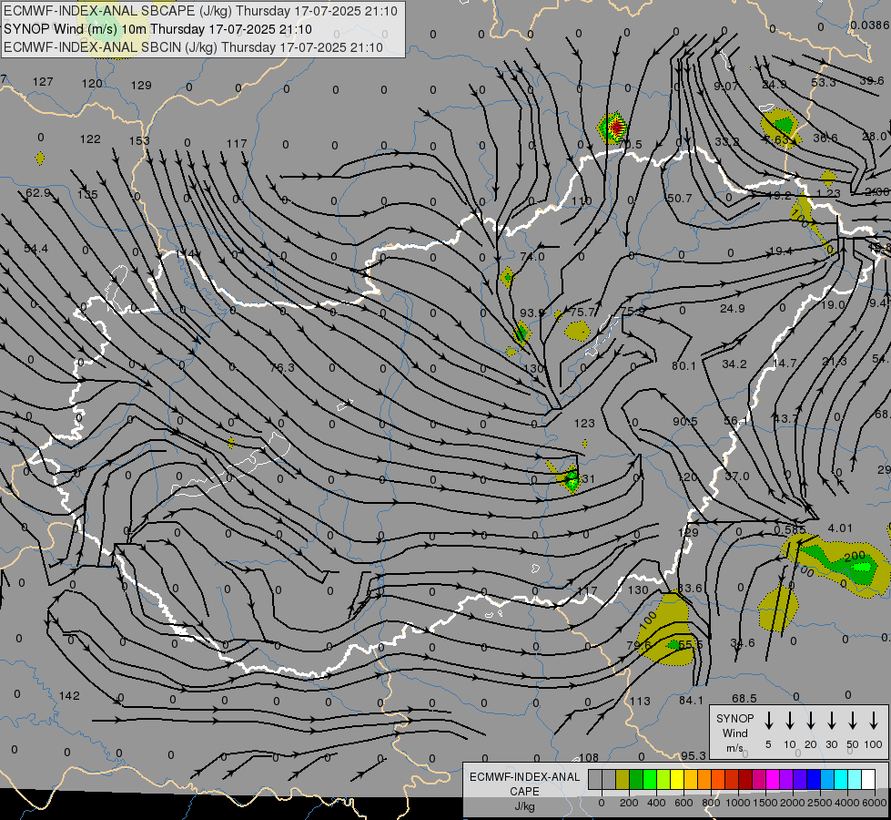Click the map value 90.5
Image resolution: width=891 pixels, height=820 pixels.
pos(684,421)
